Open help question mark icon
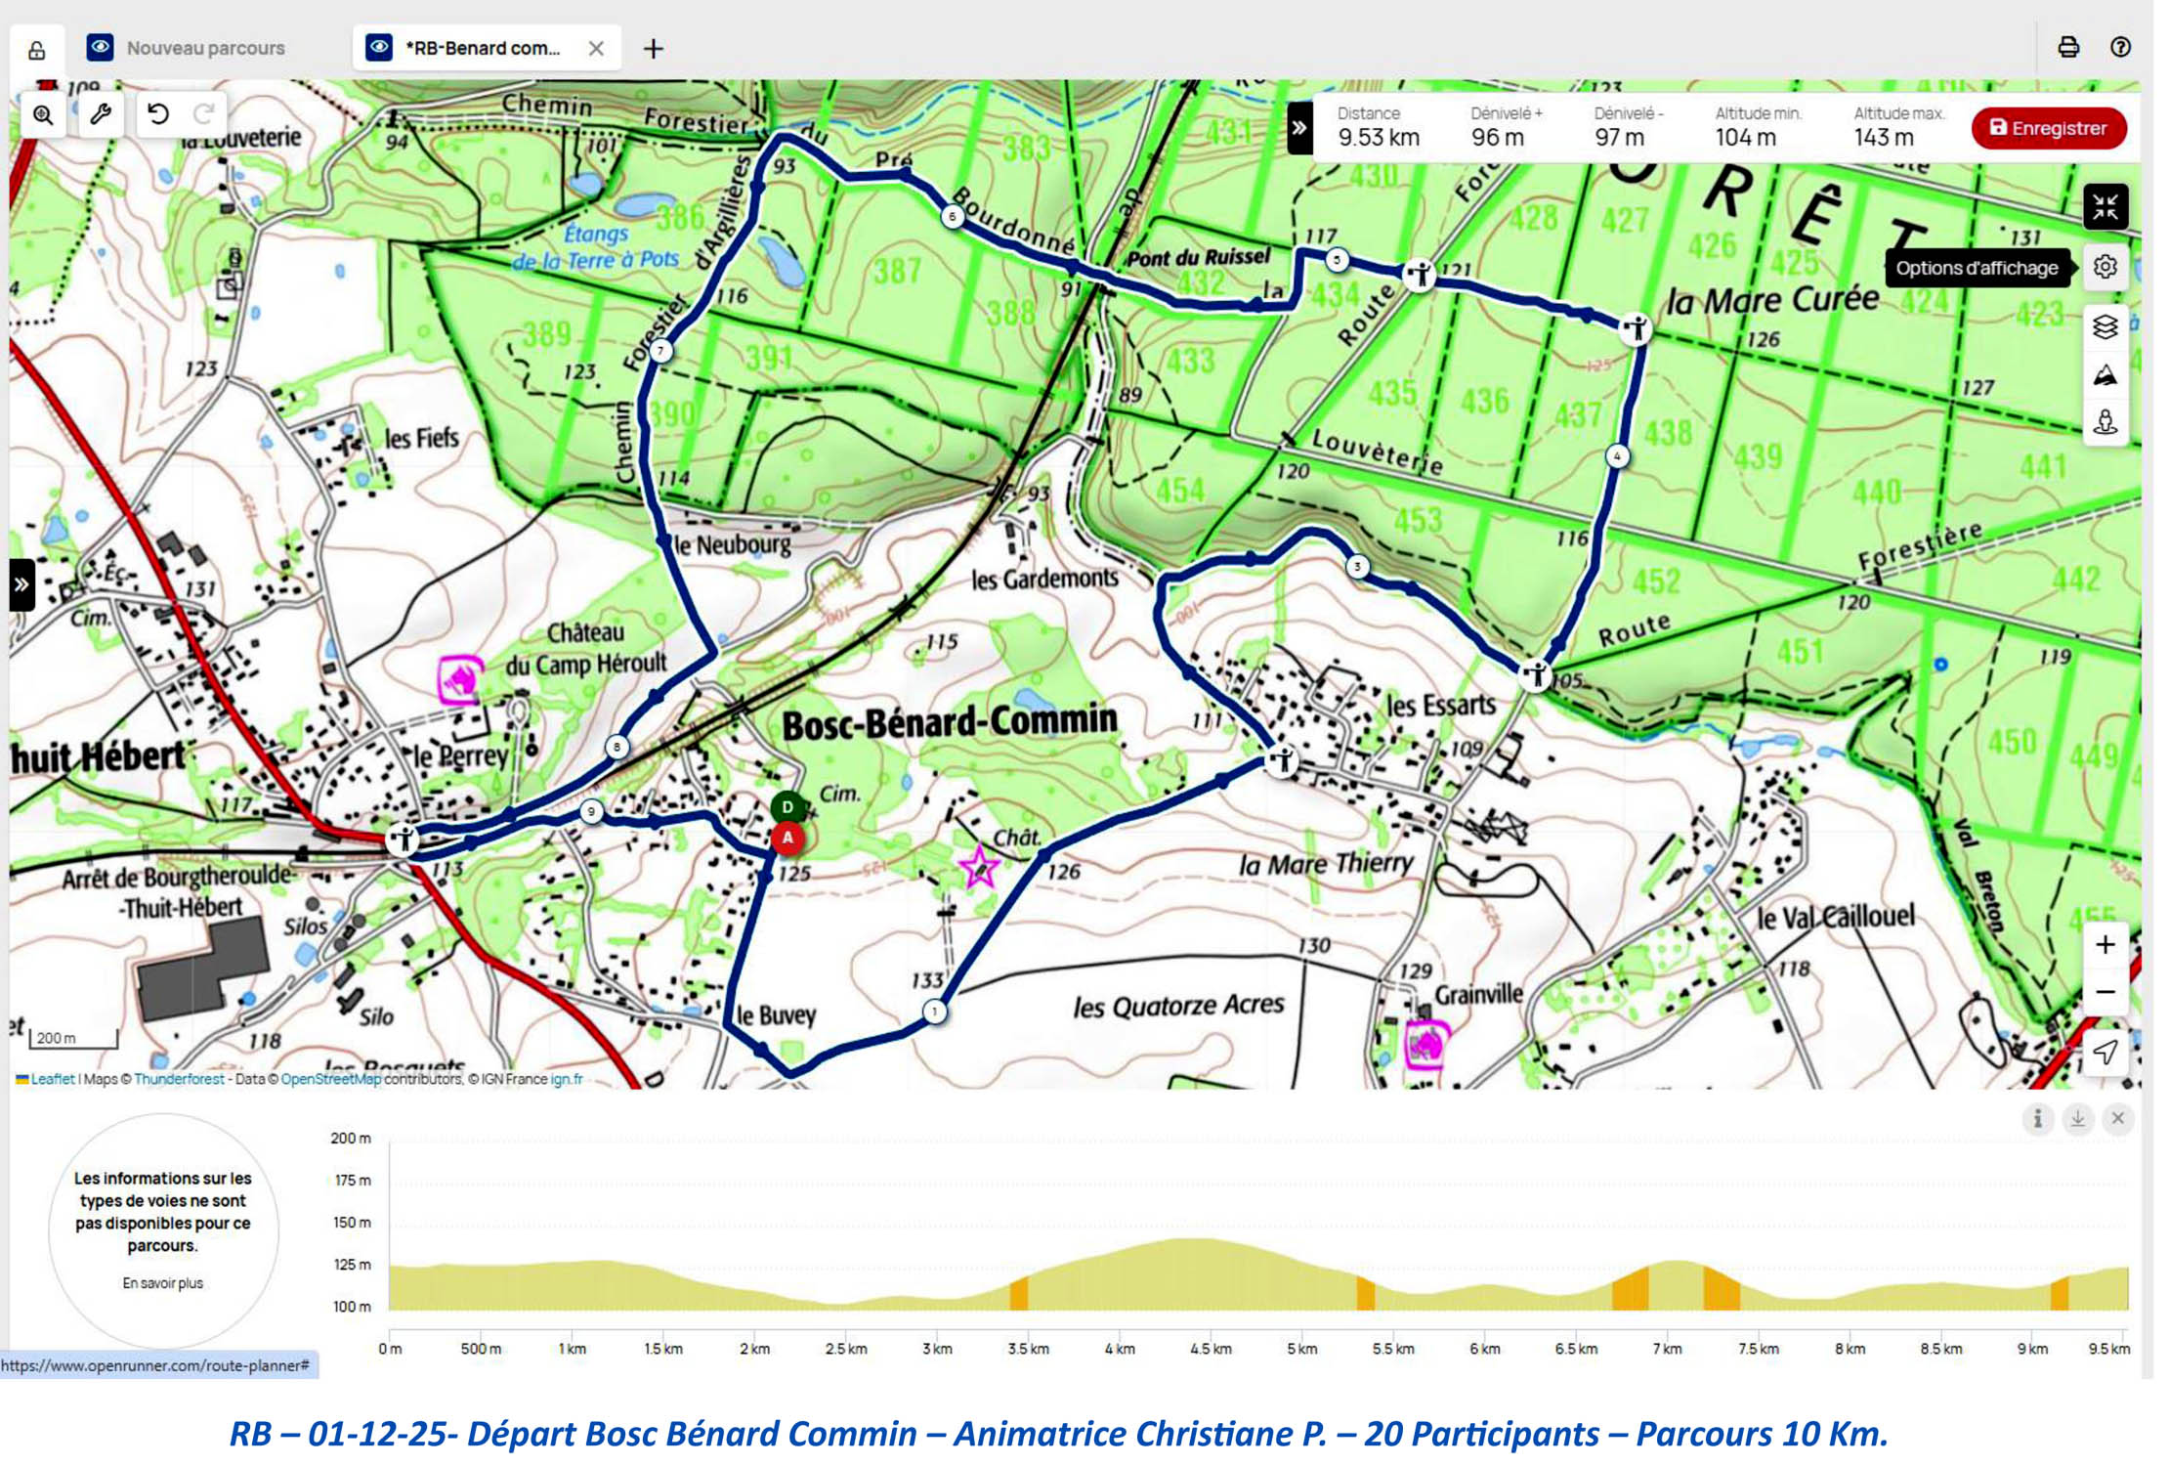 tap(2119, 47)
